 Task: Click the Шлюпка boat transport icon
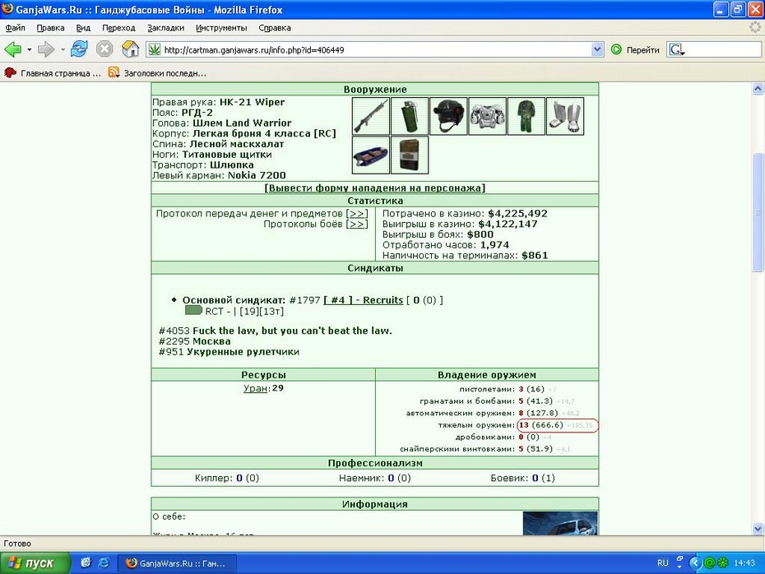coord(371,155)
